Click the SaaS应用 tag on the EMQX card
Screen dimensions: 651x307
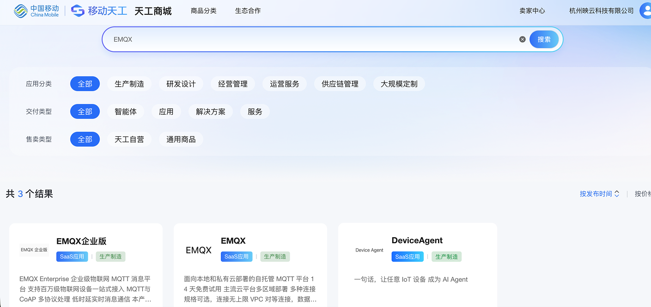237,257
